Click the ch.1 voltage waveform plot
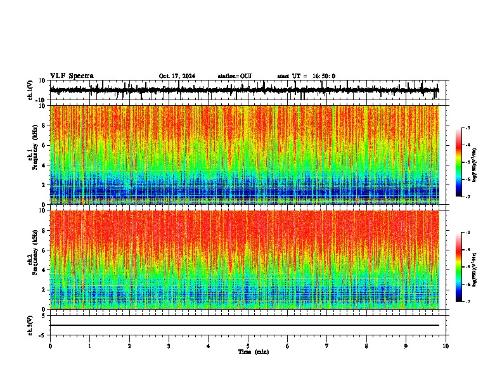Screen dimensions: 502x388 248,90
